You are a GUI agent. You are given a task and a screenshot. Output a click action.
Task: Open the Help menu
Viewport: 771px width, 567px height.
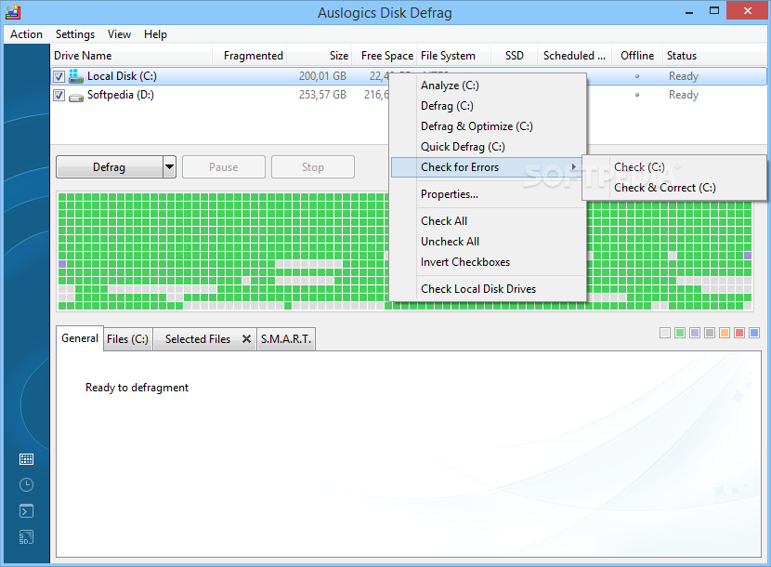pos(155,34)
